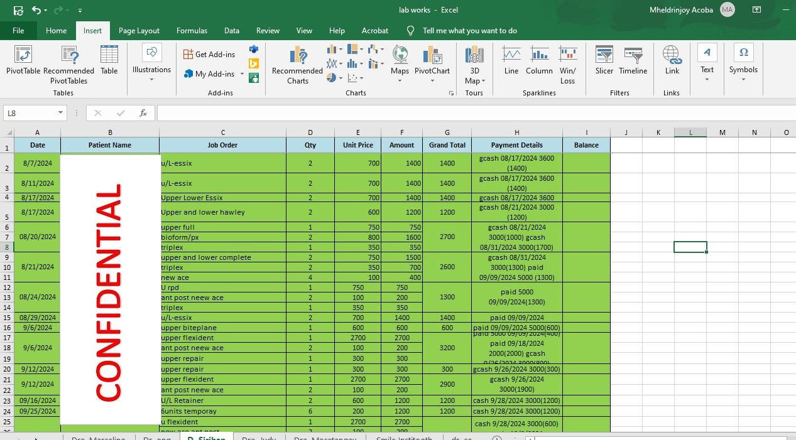Click the cell '6units temporay'
Screen dimensions: 796x440
click(x=223, y=411)
